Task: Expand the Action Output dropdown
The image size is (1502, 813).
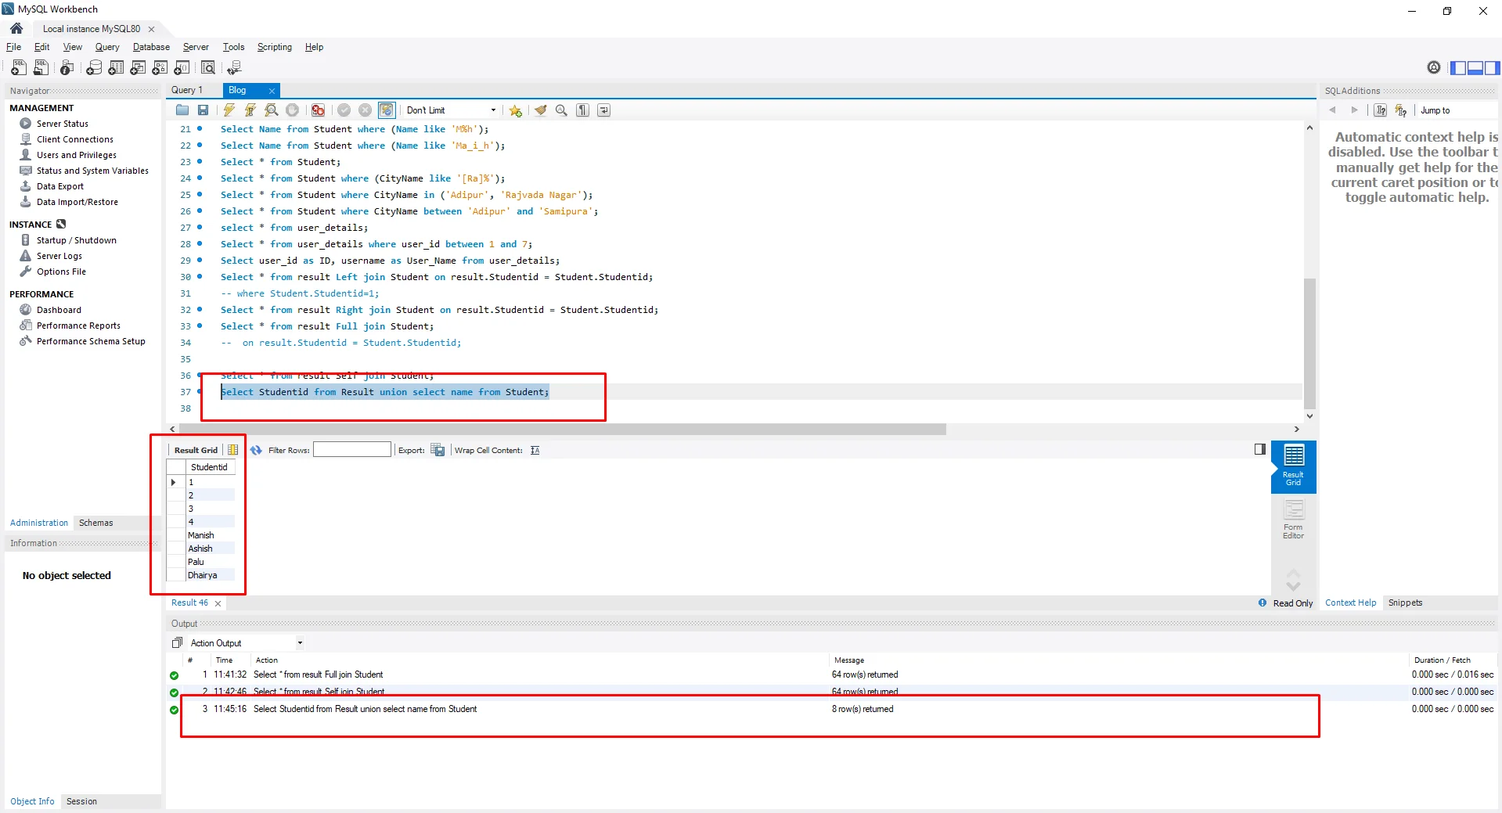Action: 300,643
